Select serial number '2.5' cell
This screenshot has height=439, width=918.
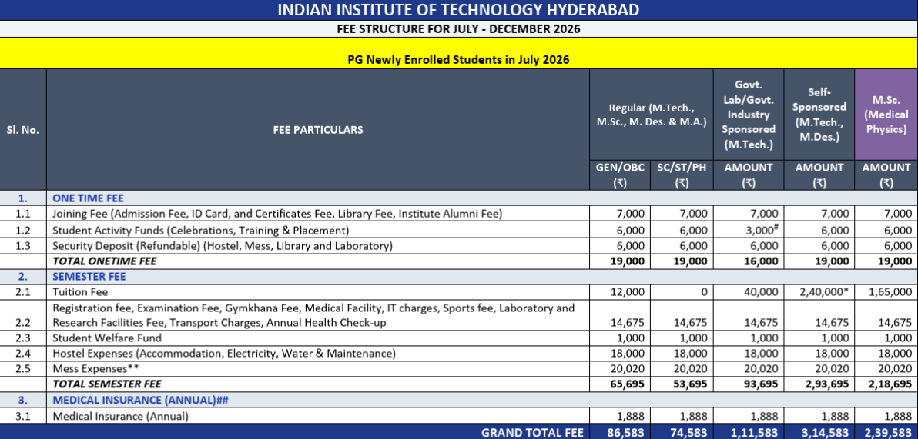tap(23, 369)
